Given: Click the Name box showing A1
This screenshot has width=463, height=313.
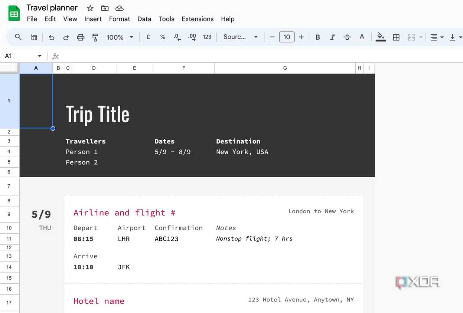Looking at the screenshot, I should point(19,56).
